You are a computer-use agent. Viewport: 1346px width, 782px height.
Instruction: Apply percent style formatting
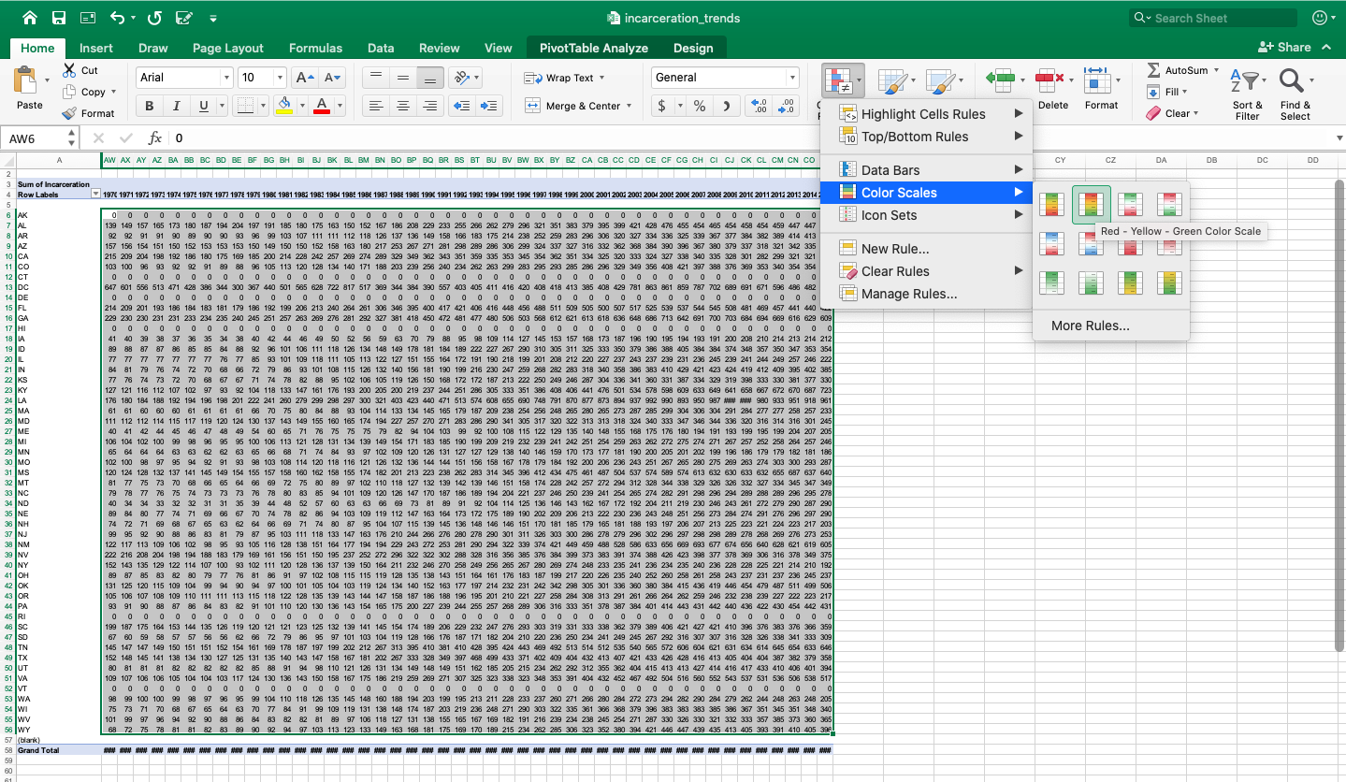coord(699,106)
